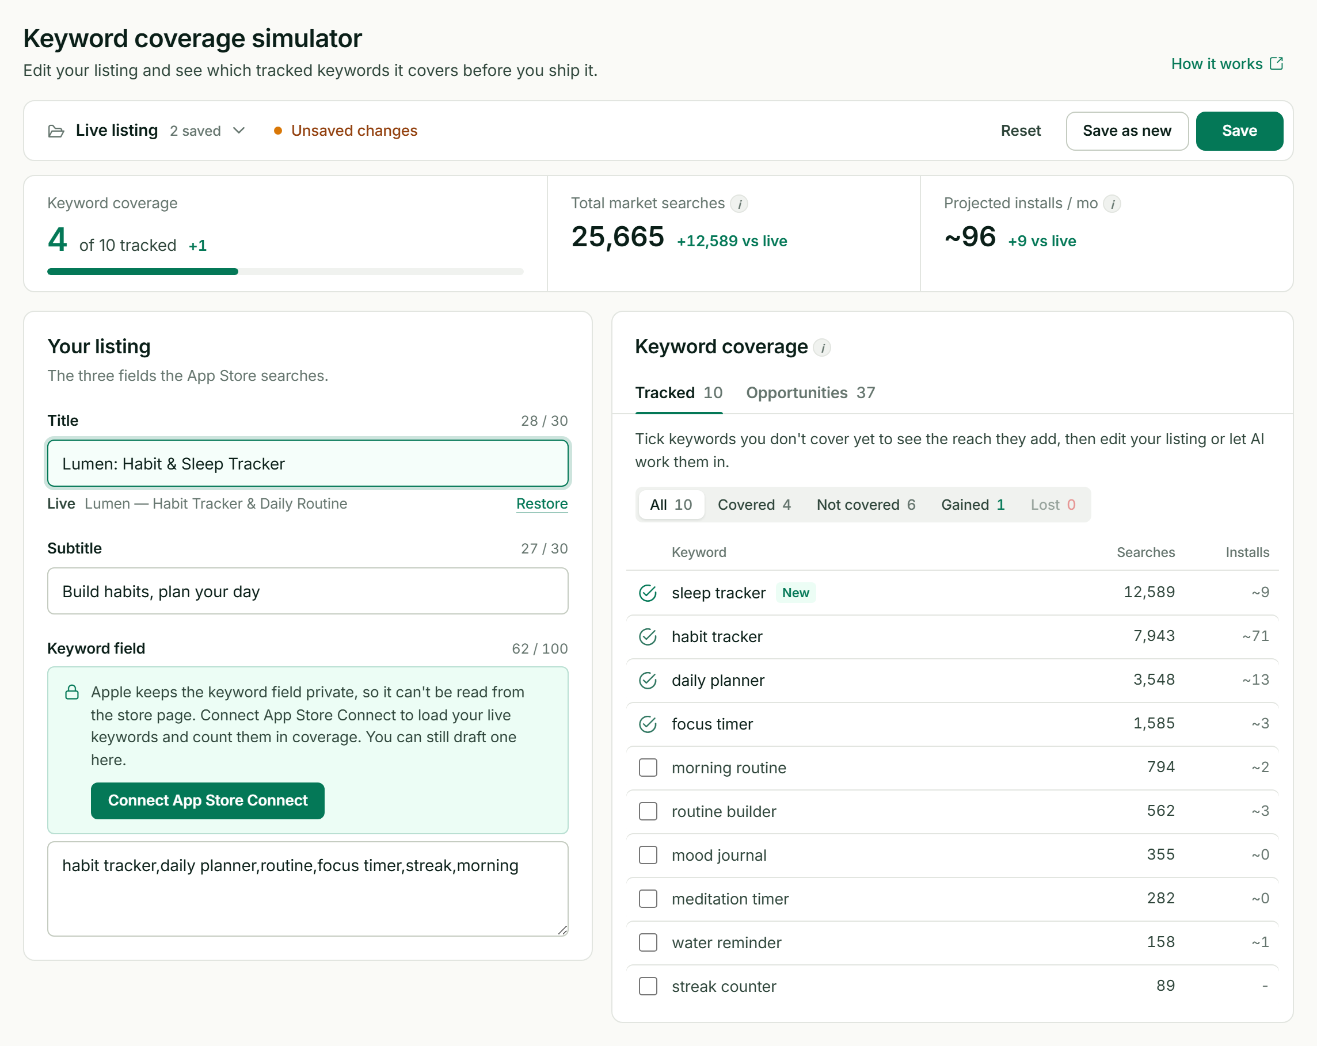Click the Save button

coord(1239,131)
